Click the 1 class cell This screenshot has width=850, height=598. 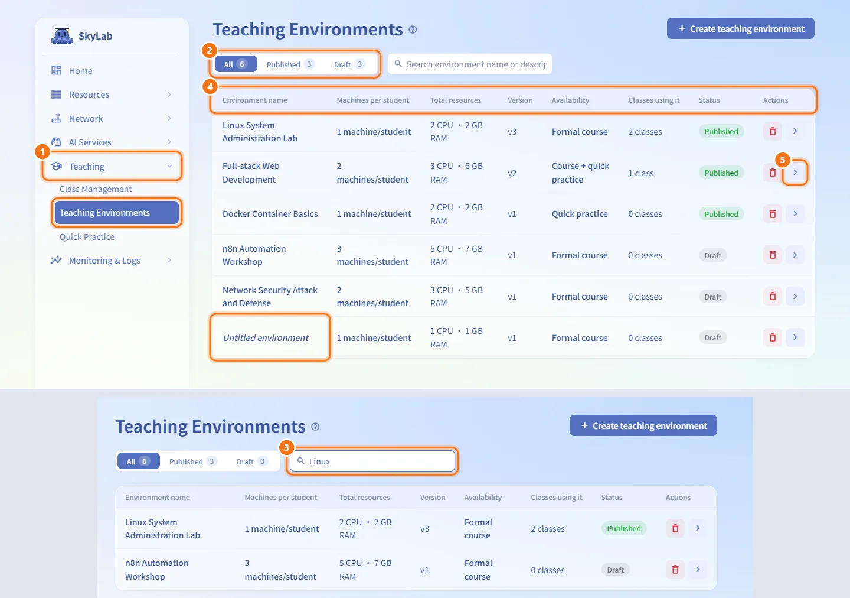pyautogui.click(x=641, y=173)
